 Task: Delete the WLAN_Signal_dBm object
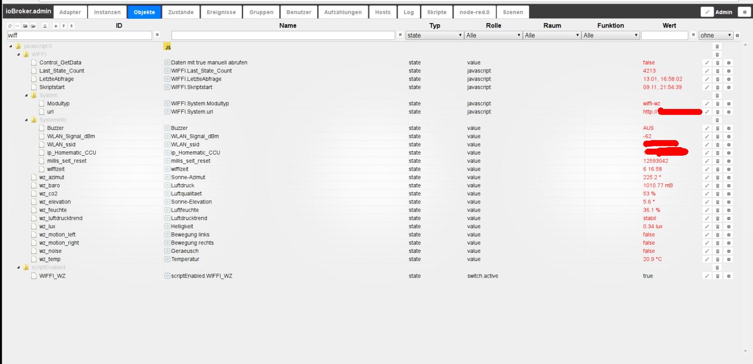pyautogui.click(x=718, y=136)
